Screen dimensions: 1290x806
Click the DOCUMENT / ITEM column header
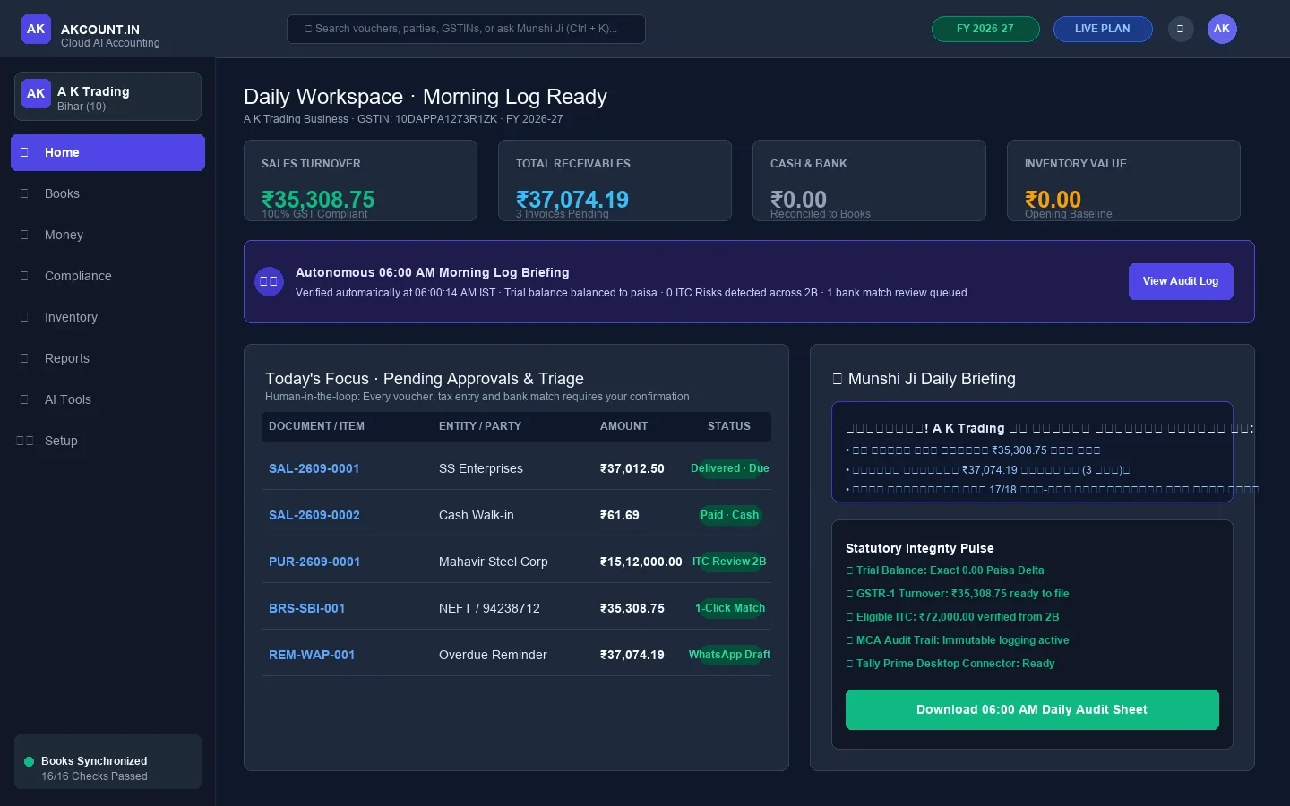pos(316,426)
